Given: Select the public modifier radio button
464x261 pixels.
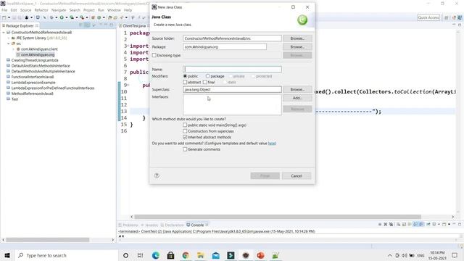Looking at the screenshot, I should (x=185, y=76).
